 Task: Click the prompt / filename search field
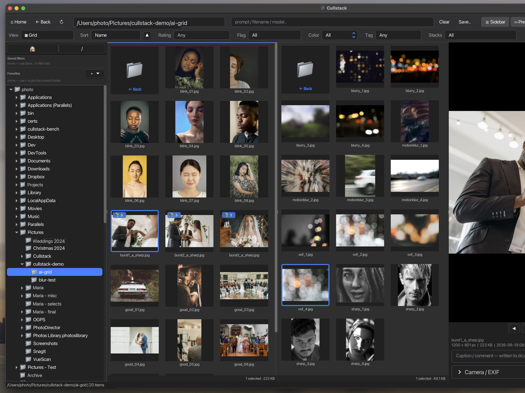tap(332, 22)
